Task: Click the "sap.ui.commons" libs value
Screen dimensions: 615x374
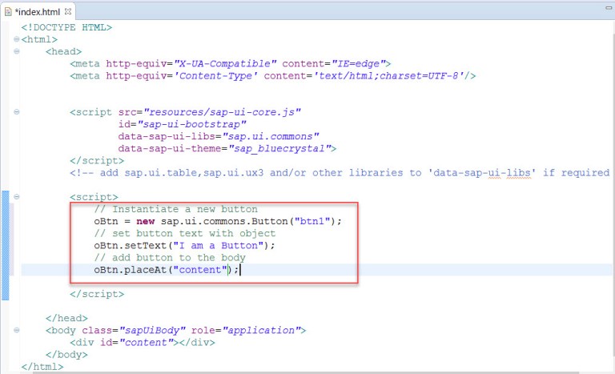Action: (x=271, y=137)
